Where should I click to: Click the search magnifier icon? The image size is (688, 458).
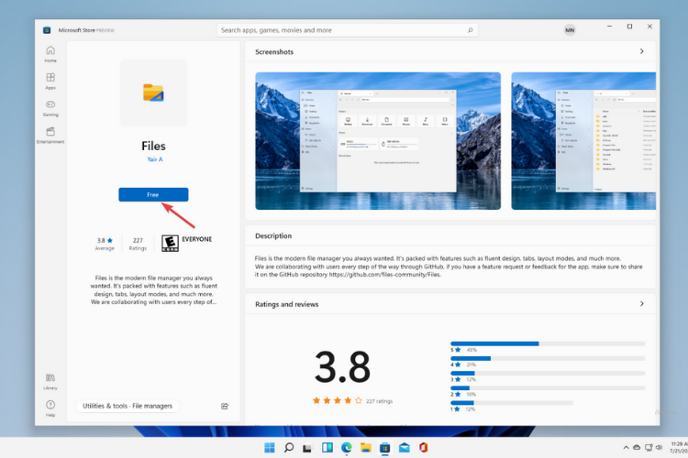pos(470,30)
